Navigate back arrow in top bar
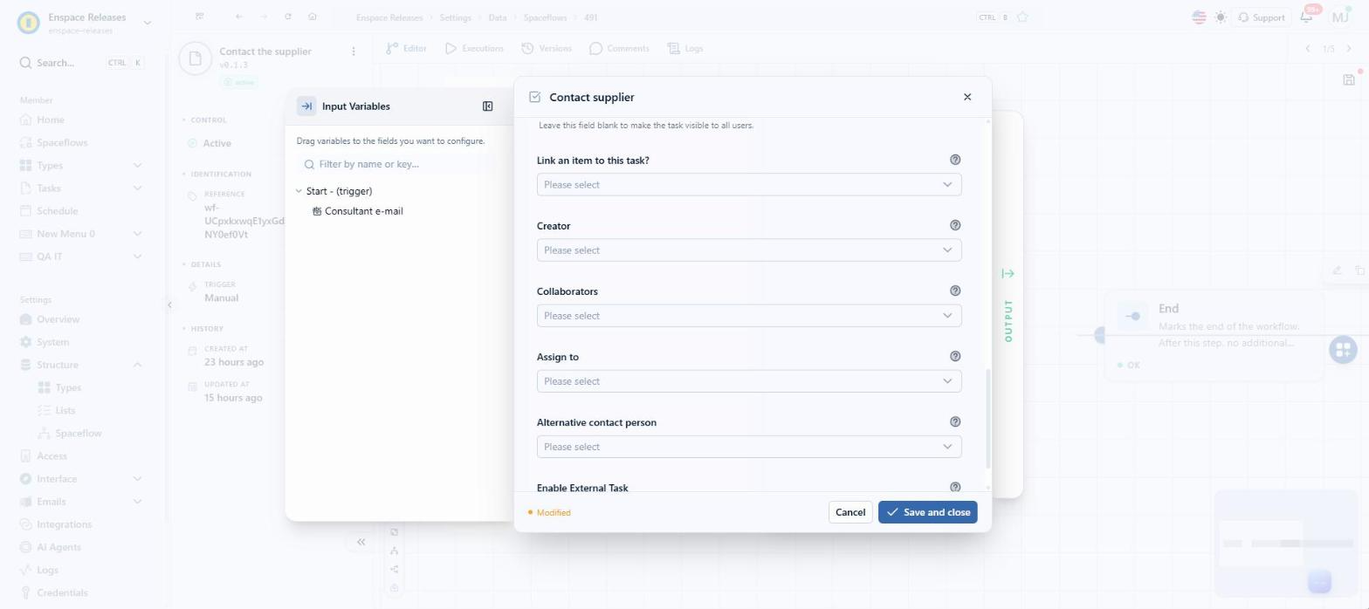Screen dimensions: 1369x609 click(239, 17)
